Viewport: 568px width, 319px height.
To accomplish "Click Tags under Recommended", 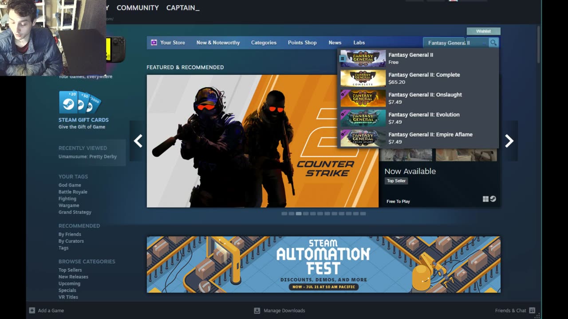I will click(x=63, y=248).
